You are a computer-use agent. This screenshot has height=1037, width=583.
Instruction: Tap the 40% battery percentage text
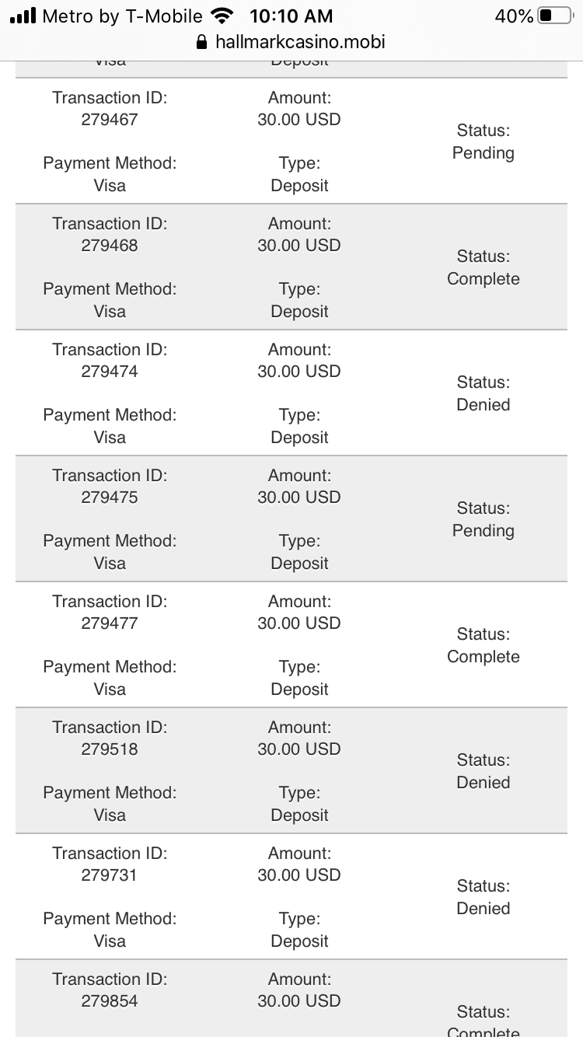[514, 16]
